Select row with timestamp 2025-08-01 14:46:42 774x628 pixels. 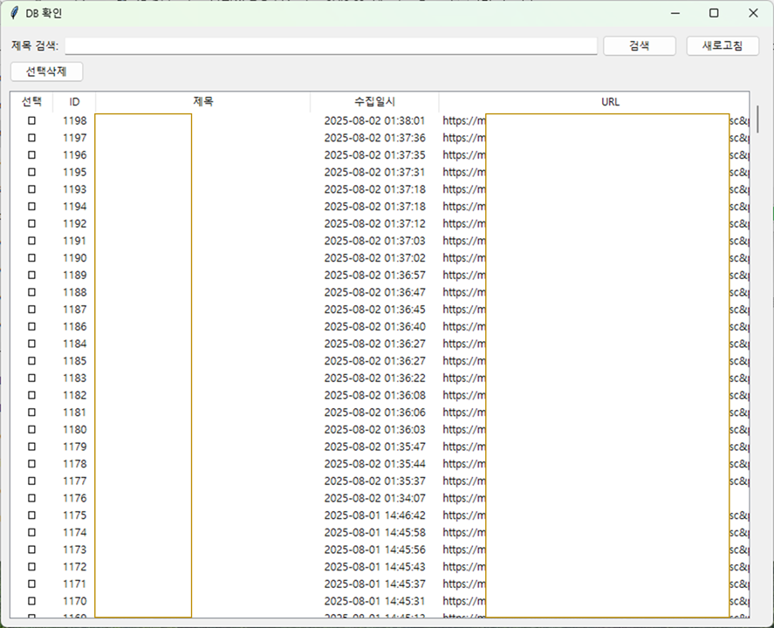(374, 515)
